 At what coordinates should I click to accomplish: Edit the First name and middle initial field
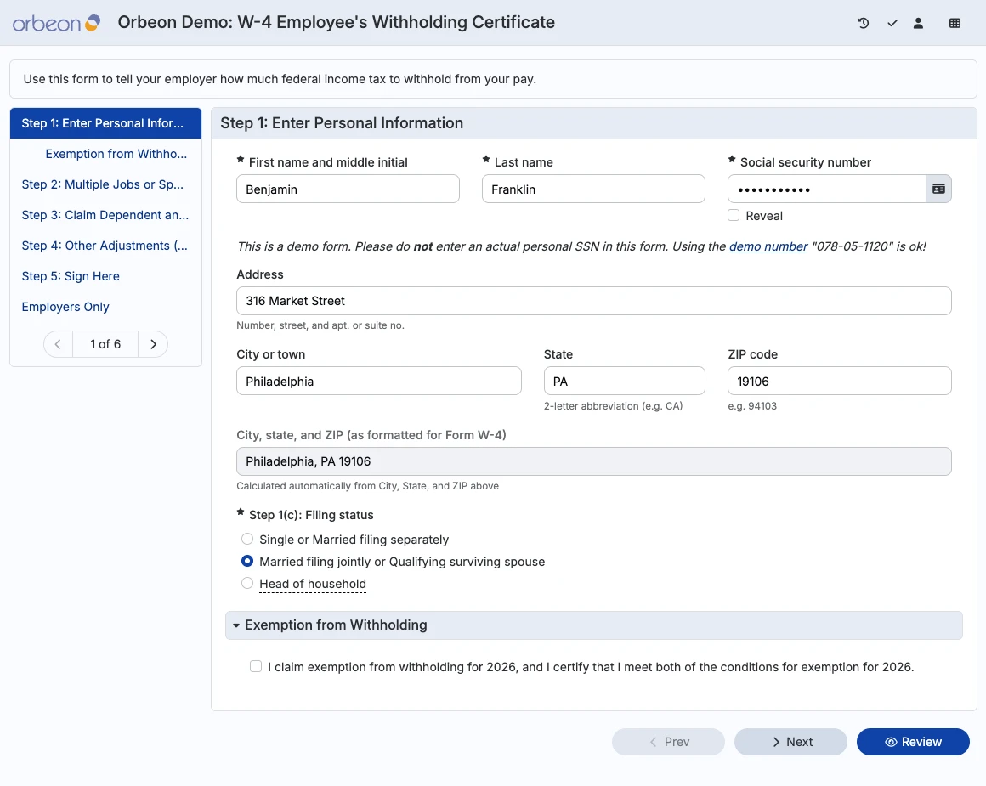(x=348, y=189)
